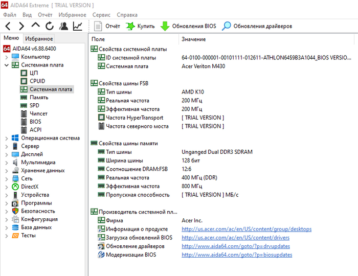Image resolution: width=358 pixels, height=276 pixels.
Task: Open Обновления драйверов from toolbar
Action: [x=257, y=26]
